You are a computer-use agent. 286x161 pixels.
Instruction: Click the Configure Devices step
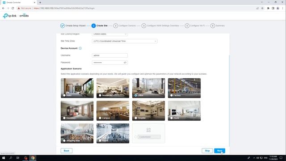pos(125,26)
